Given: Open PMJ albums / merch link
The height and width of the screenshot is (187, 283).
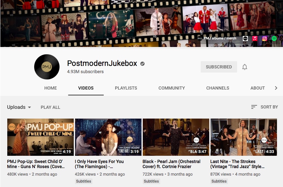Looking at the screenshot, I should 220,38.
